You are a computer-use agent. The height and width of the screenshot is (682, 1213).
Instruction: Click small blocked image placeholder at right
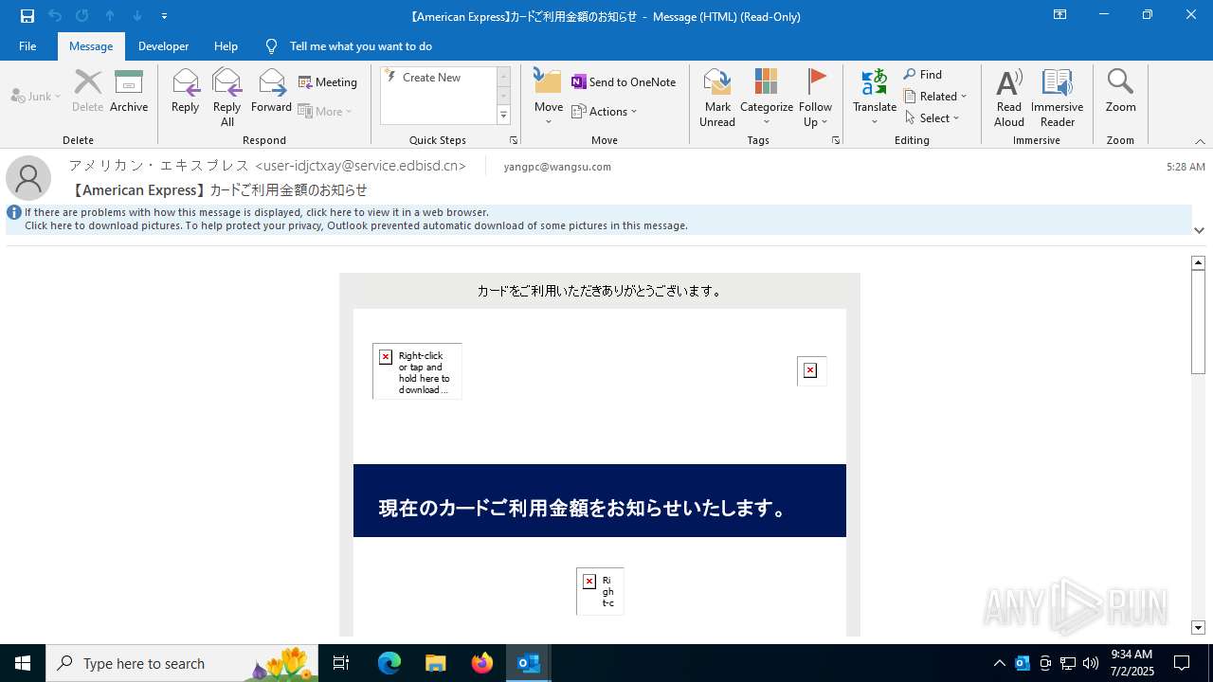click(812, 371)
